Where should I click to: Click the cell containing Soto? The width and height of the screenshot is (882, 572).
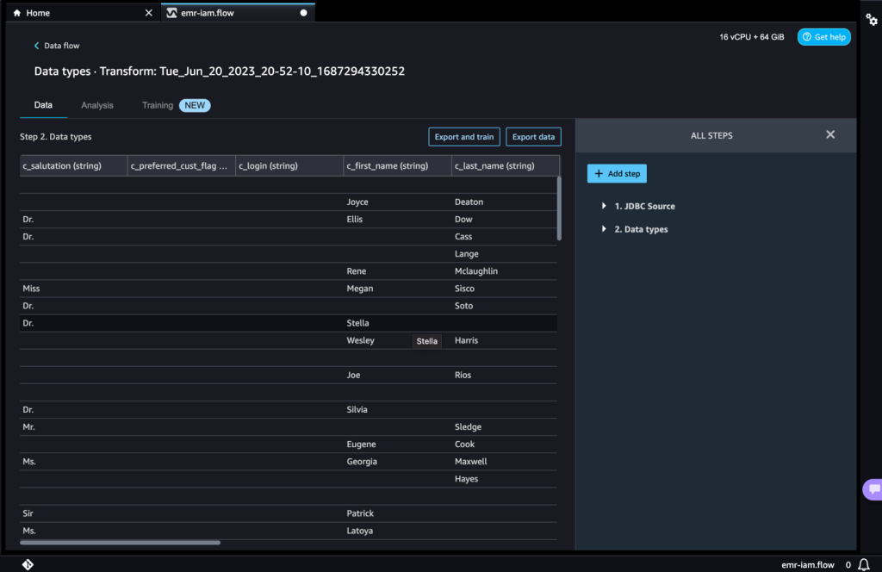[505, 306]
